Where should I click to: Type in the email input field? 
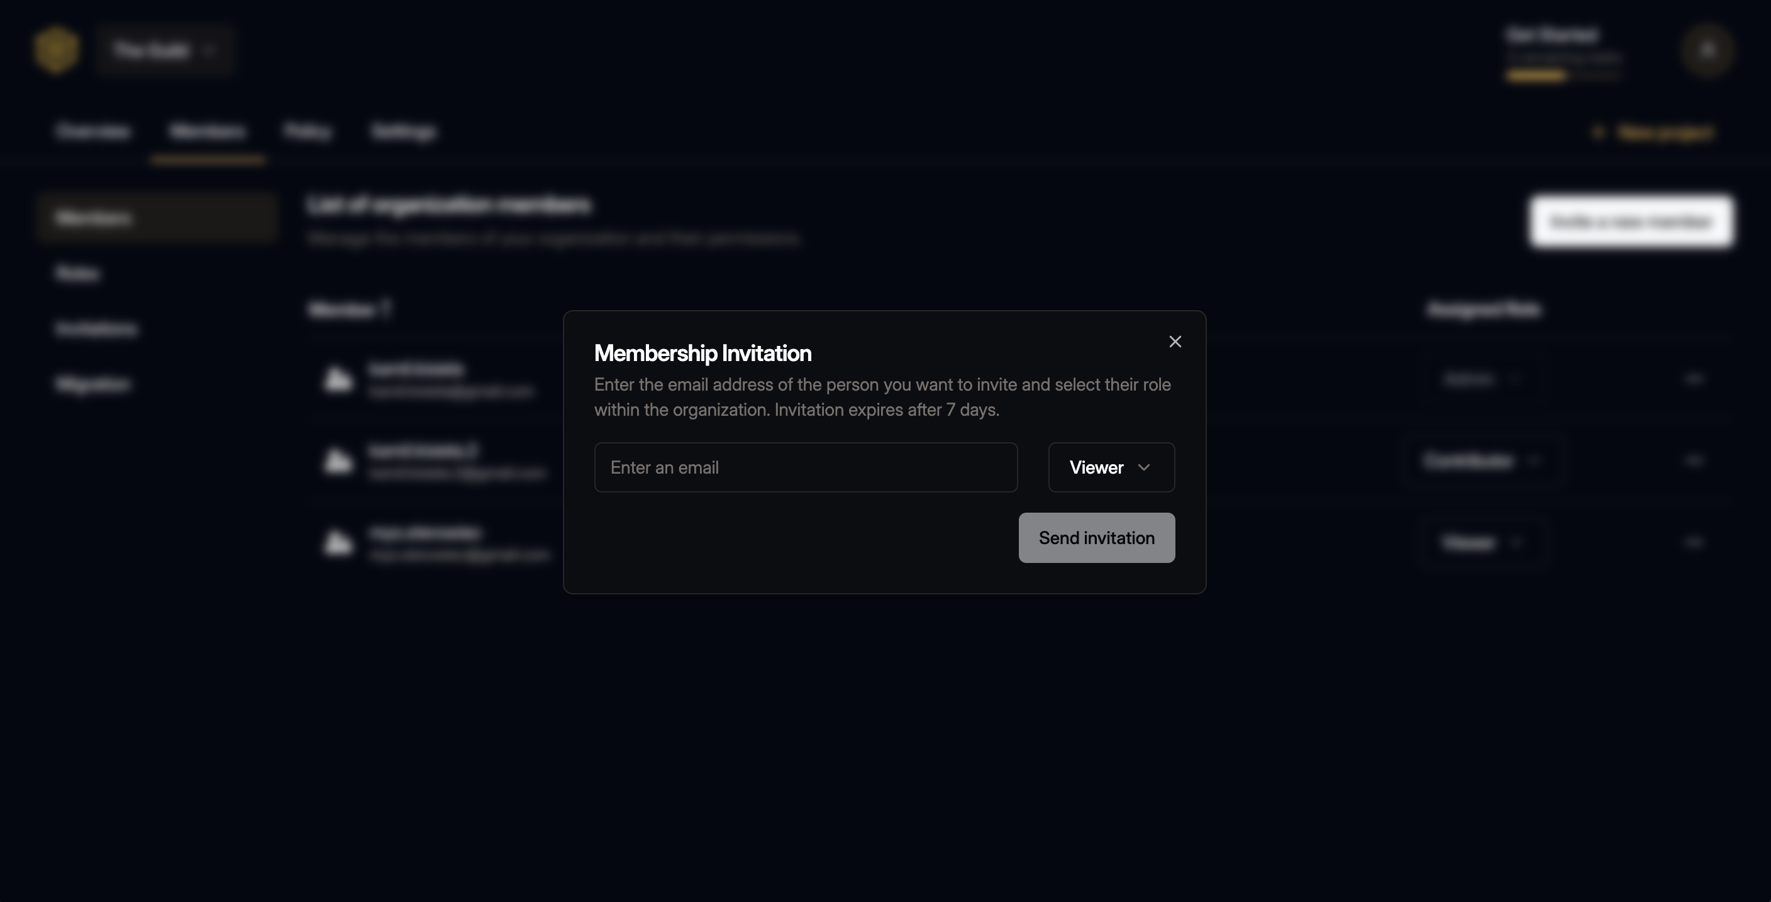805,467
